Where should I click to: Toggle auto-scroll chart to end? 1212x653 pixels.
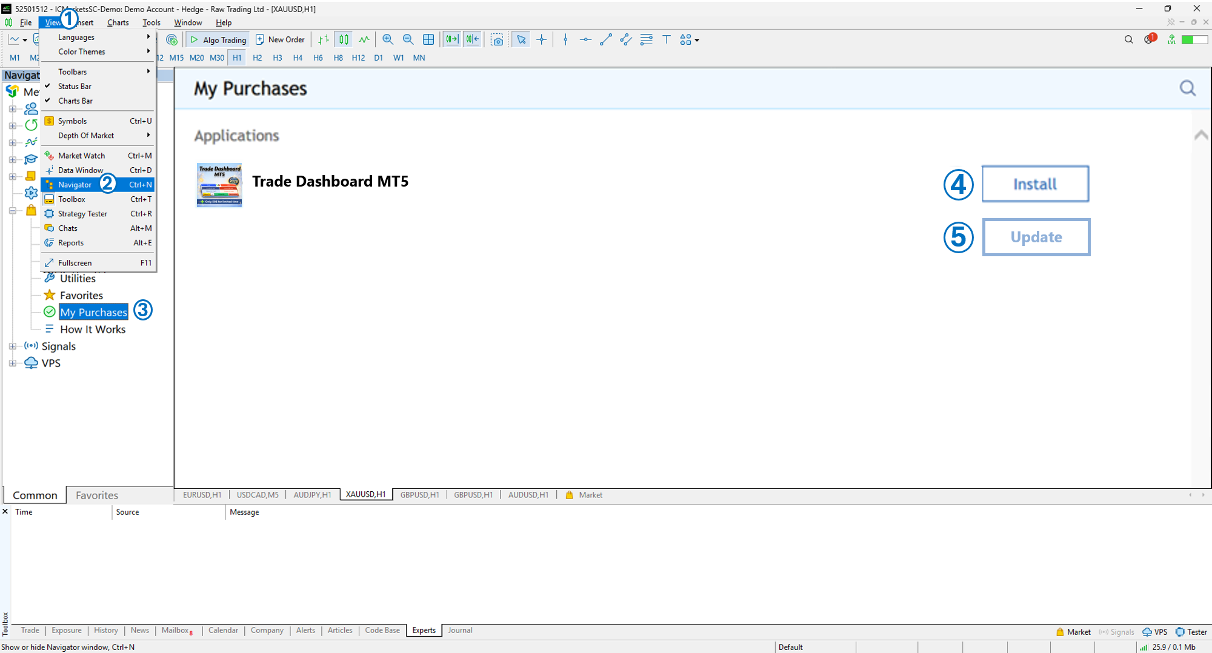coord(452,39)
